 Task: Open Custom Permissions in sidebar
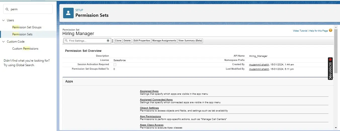pyautogui.click(x=25, y=49)
